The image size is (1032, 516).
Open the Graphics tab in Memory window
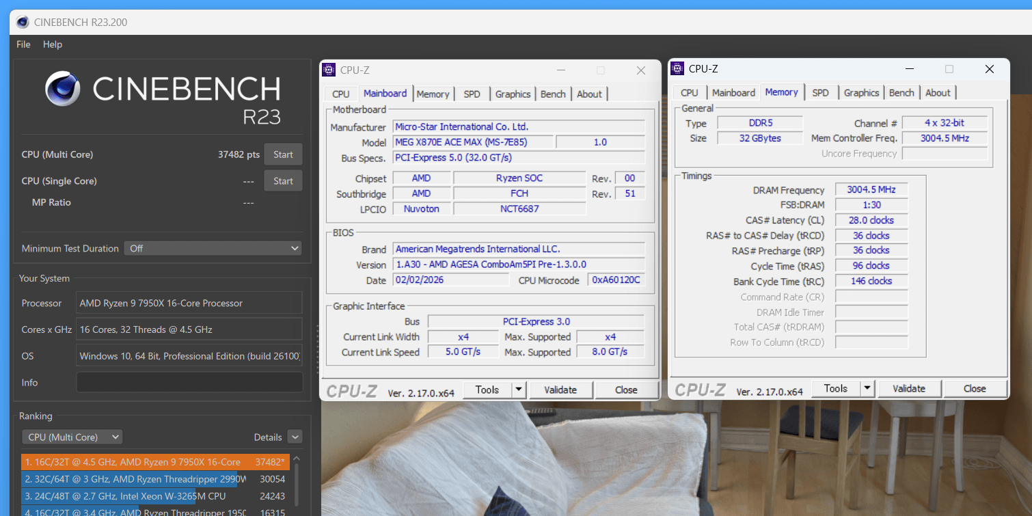tap(861, 93)
